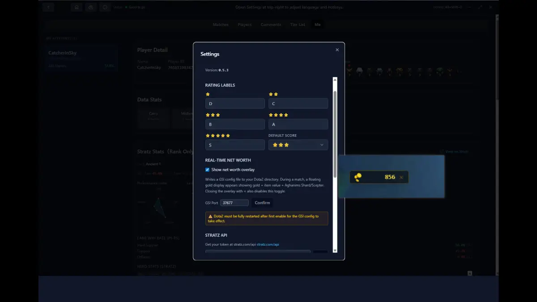Close the Settings dialog with its X
The width and height of the screenshot is (537, 302).
tap(337, 50)
